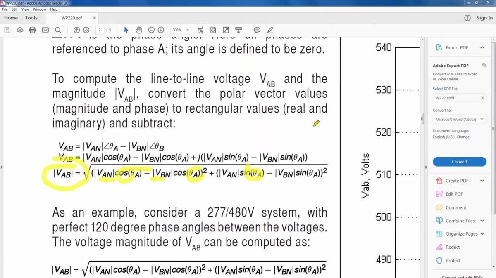Image resolution: width=496 pixels, height=278 pixels.
Task: Remove WP220.pdf from selected file box
Action: pos(482,98)
